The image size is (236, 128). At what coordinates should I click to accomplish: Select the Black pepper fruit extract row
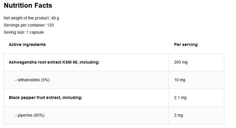(114, 97)
